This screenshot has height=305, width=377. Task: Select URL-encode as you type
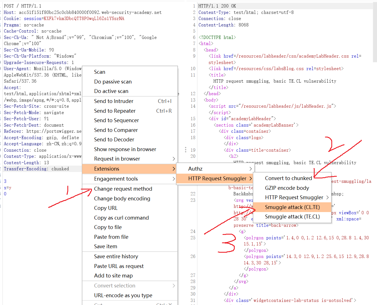coord(130,295)
